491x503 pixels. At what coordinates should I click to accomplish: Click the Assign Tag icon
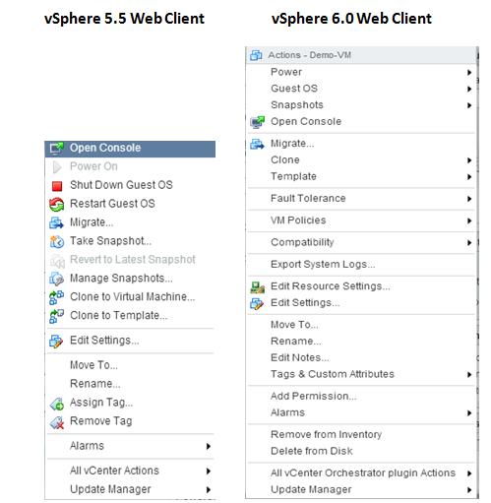pyautogui.click(x=57, y=404)
